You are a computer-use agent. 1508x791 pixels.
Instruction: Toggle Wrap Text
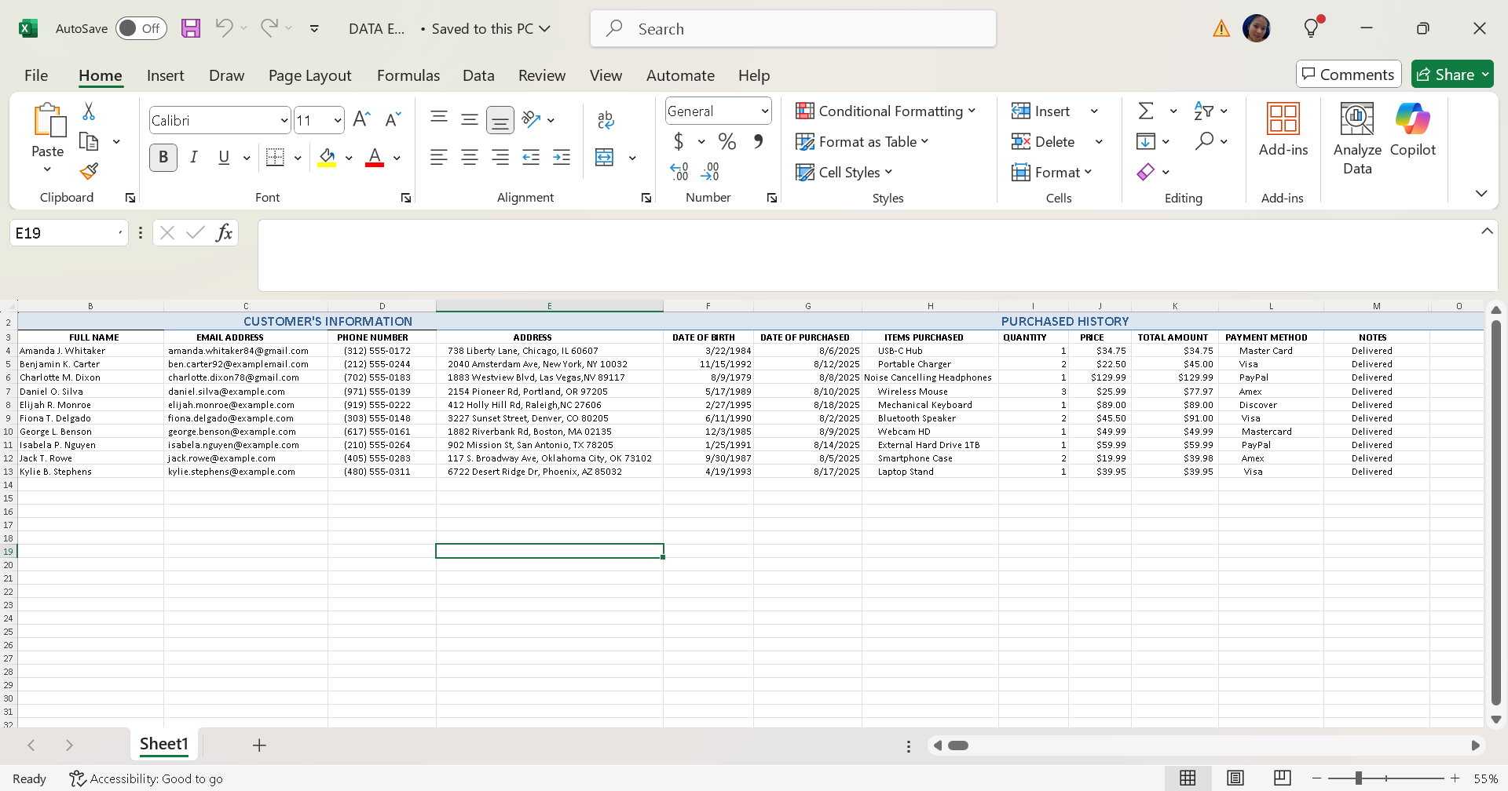(x=605, y=119)
